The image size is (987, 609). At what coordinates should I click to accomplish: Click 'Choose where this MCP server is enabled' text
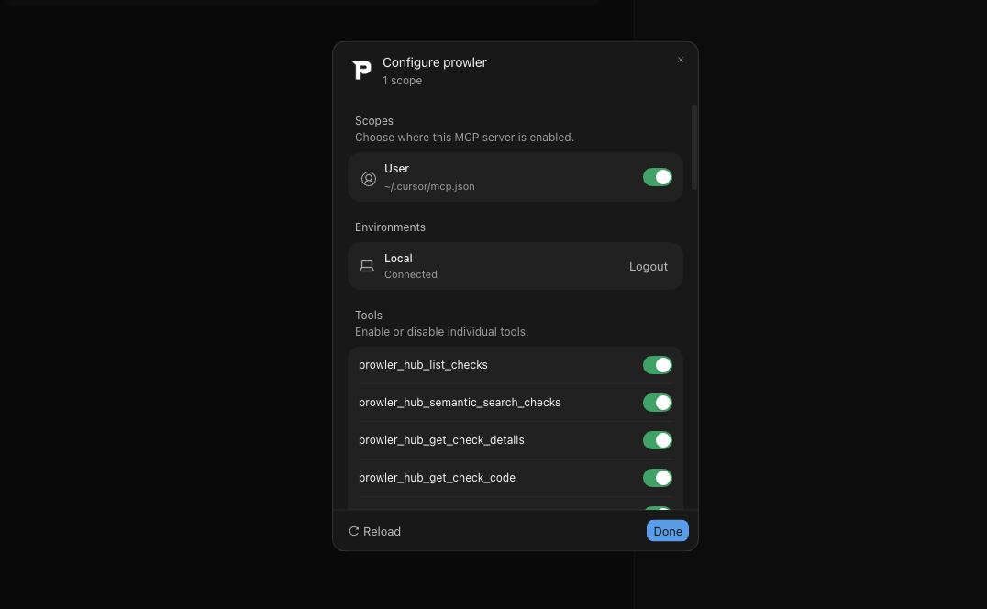[x=464, y=138]
